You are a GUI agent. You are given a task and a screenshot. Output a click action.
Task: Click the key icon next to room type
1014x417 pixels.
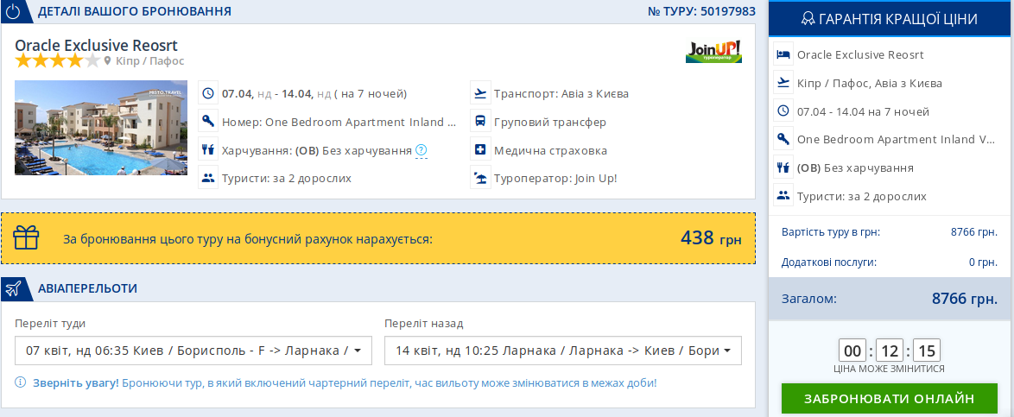[207, 122]
